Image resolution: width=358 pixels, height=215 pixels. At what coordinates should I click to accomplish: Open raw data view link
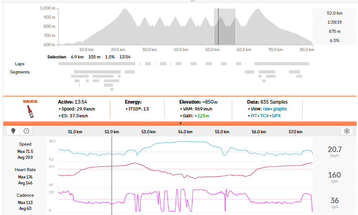[267, 109]
